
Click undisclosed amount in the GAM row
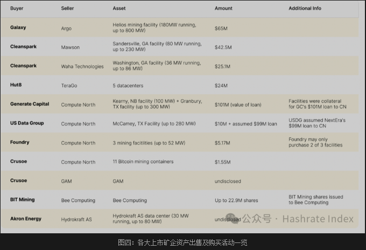click(228, 182)
